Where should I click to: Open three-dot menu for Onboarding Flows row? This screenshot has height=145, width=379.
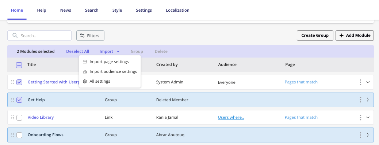(x=360, y=135)
